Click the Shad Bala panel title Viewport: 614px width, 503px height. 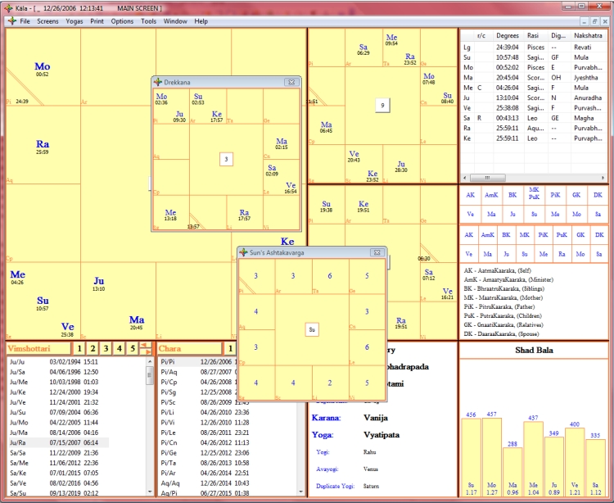[x=534, y=351]
